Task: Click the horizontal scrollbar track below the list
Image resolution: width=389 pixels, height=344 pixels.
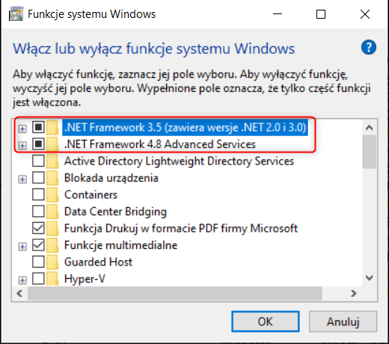Action: tap(334, 293)
